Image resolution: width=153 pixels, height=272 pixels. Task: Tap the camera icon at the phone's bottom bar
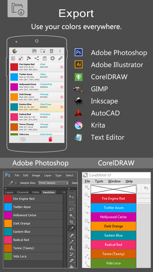point(23,139)
